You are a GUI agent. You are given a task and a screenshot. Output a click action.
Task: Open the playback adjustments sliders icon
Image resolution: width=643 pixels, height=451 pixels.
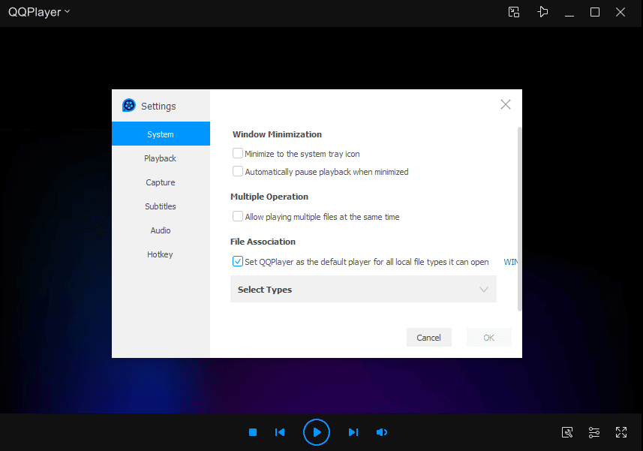(x=594, y=432)
